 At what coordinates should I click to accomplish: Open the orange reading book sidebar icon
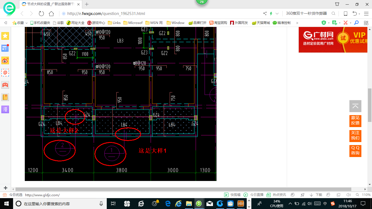[x=5, y=97]
